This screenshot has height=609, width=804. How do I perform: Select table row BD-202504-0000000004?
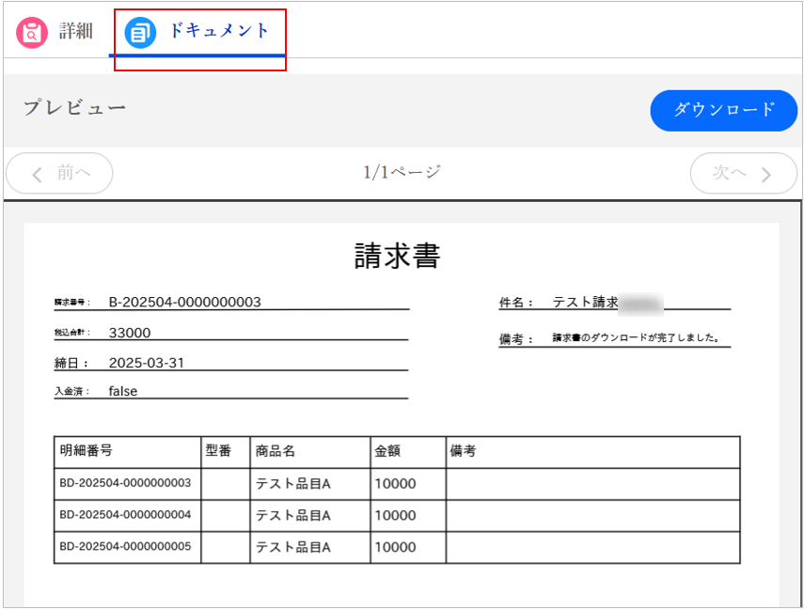[x=125, y=515]
